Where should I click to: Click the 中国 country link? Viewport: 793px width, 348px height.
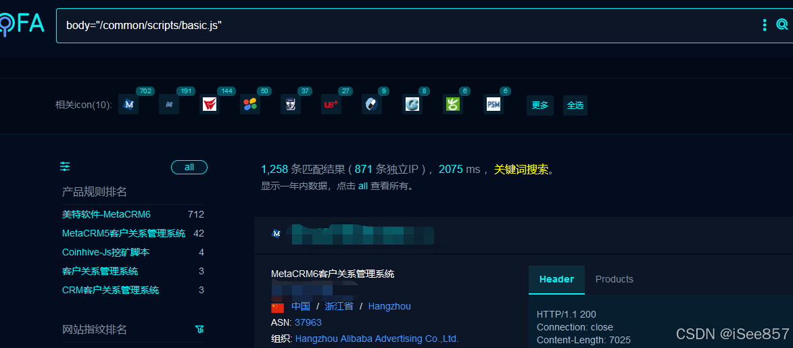tap(300, 306)
